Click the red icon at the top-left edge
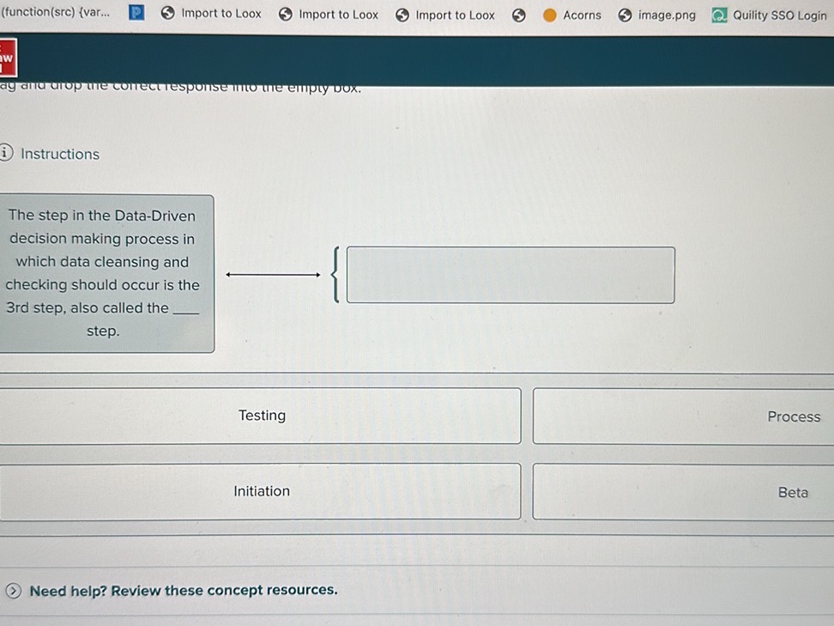The width and height of the screenshot is (834, 626). (6, 57)
